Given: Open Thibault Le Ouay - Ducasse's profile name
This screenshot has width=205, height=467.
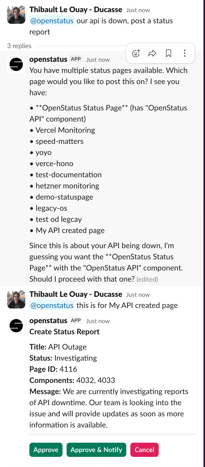Looking at the screenshot, I should tap(75, 9).
